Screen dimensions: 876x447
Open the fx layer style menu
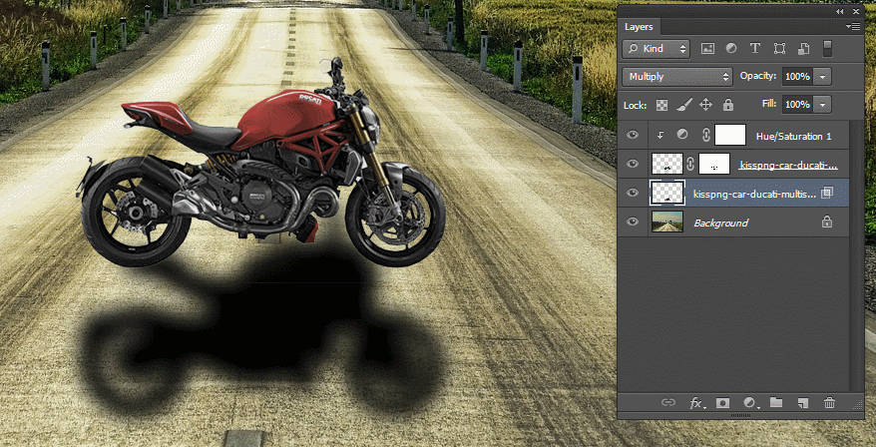[x=696, y=403]
